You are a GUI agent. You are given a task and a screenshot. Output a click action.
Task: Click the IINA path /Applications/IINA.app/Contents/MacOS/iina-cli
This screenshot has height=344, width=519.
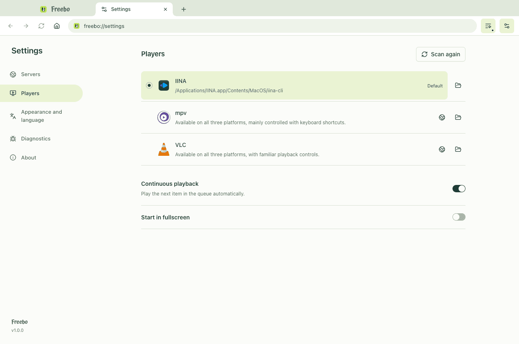coord(229,91)
